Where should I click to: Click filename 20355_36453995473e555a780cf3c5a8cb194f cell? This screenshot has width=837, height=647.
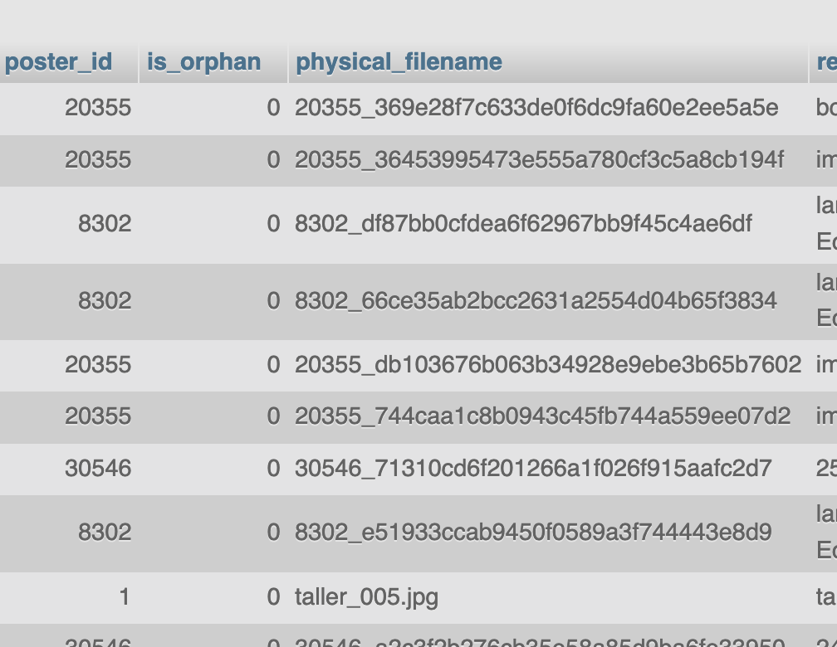tap(539, 159)
